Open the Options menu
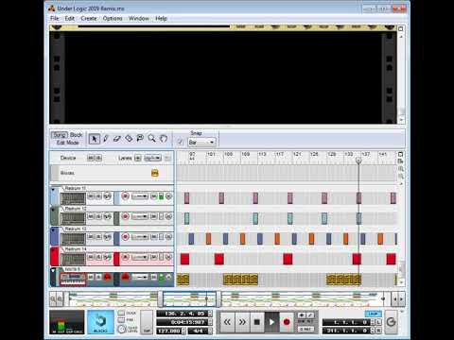Screen dimensions: 454x340 113,18
